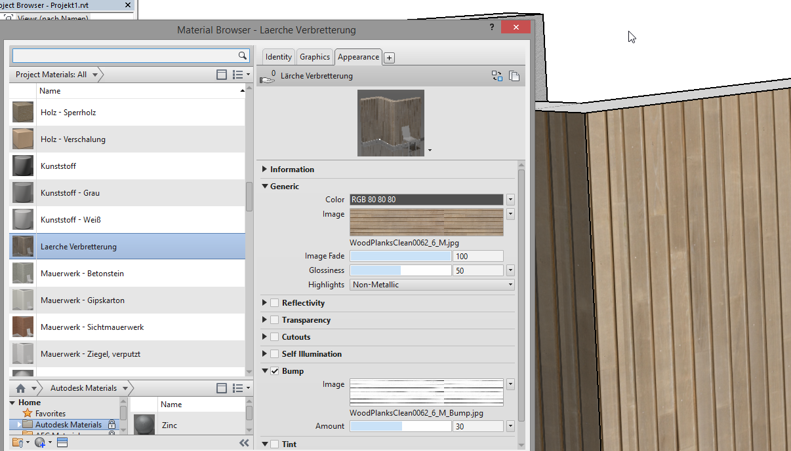Click the Lärche Verbretterung preview thumbnail
Viewport: 791px width, 451px height.
391,123
